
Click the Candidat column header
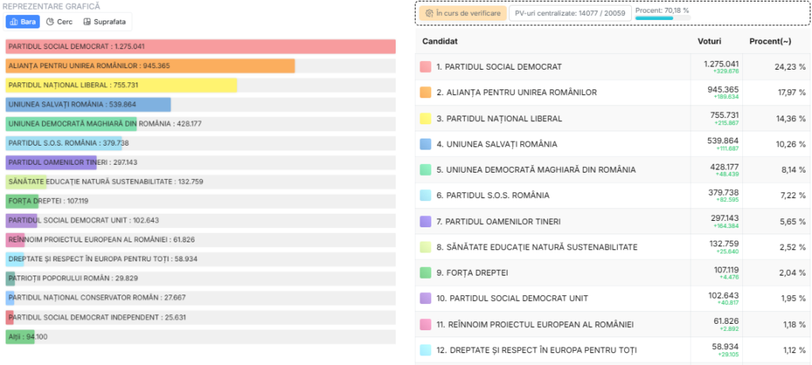[439, 40]
